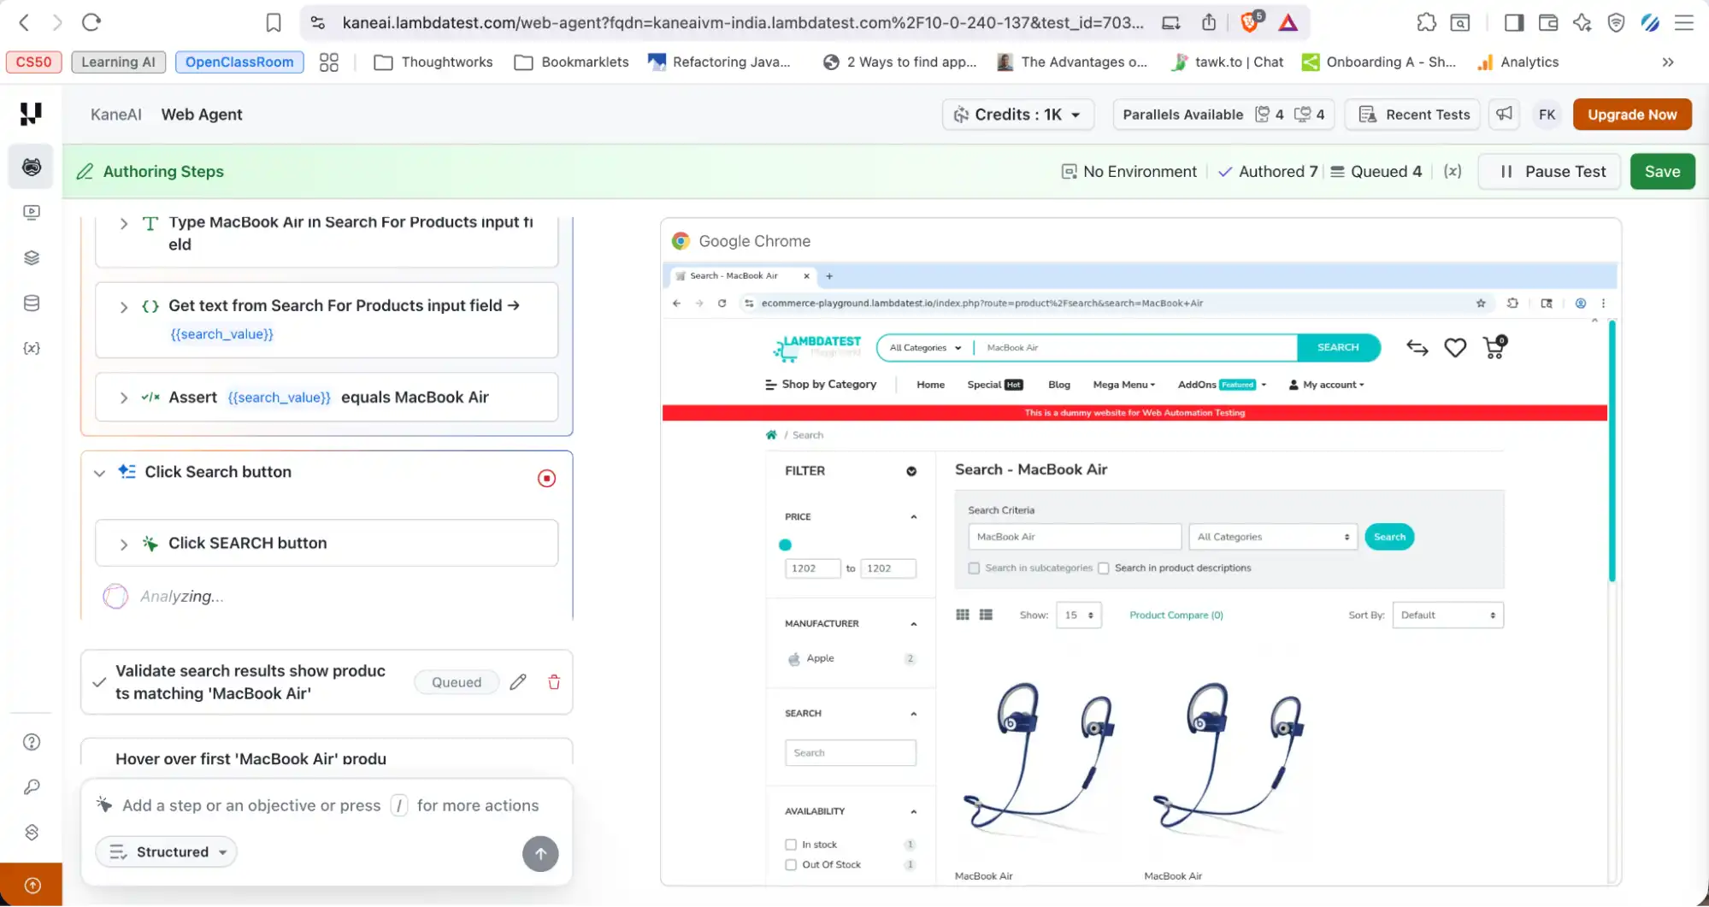Open the Show 15 per page dropdown
Viewport: 1709px width, 907px height.
(x=1079, y=615)
